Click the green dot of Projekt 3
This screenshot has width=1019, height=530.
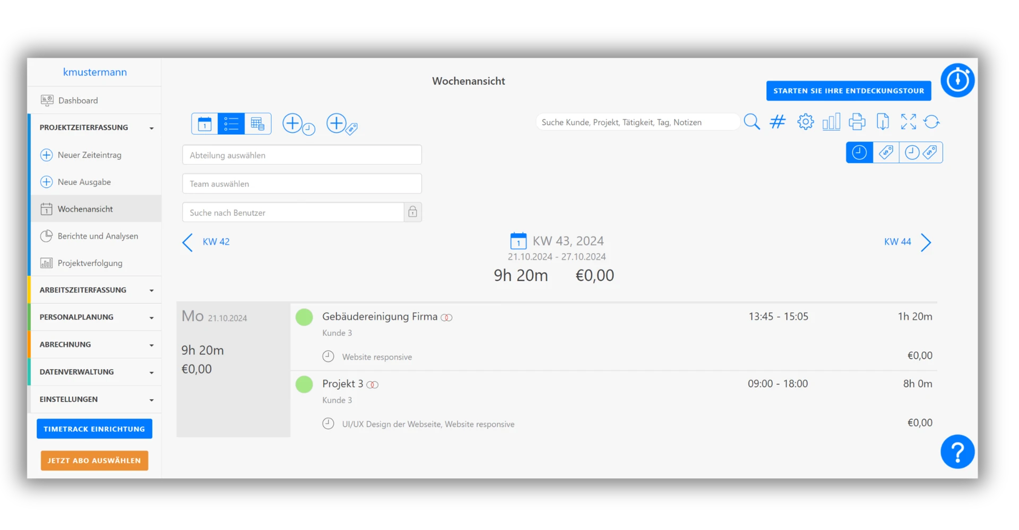304,384
